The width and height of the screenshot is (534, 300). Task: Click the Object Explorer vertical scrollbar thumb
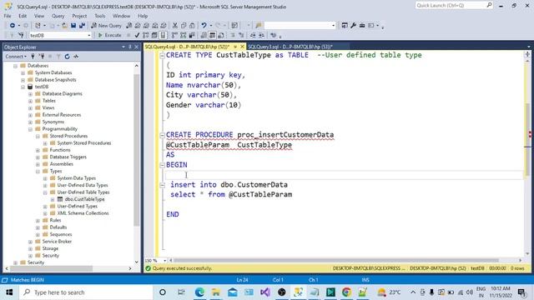[x=137, y=150]
